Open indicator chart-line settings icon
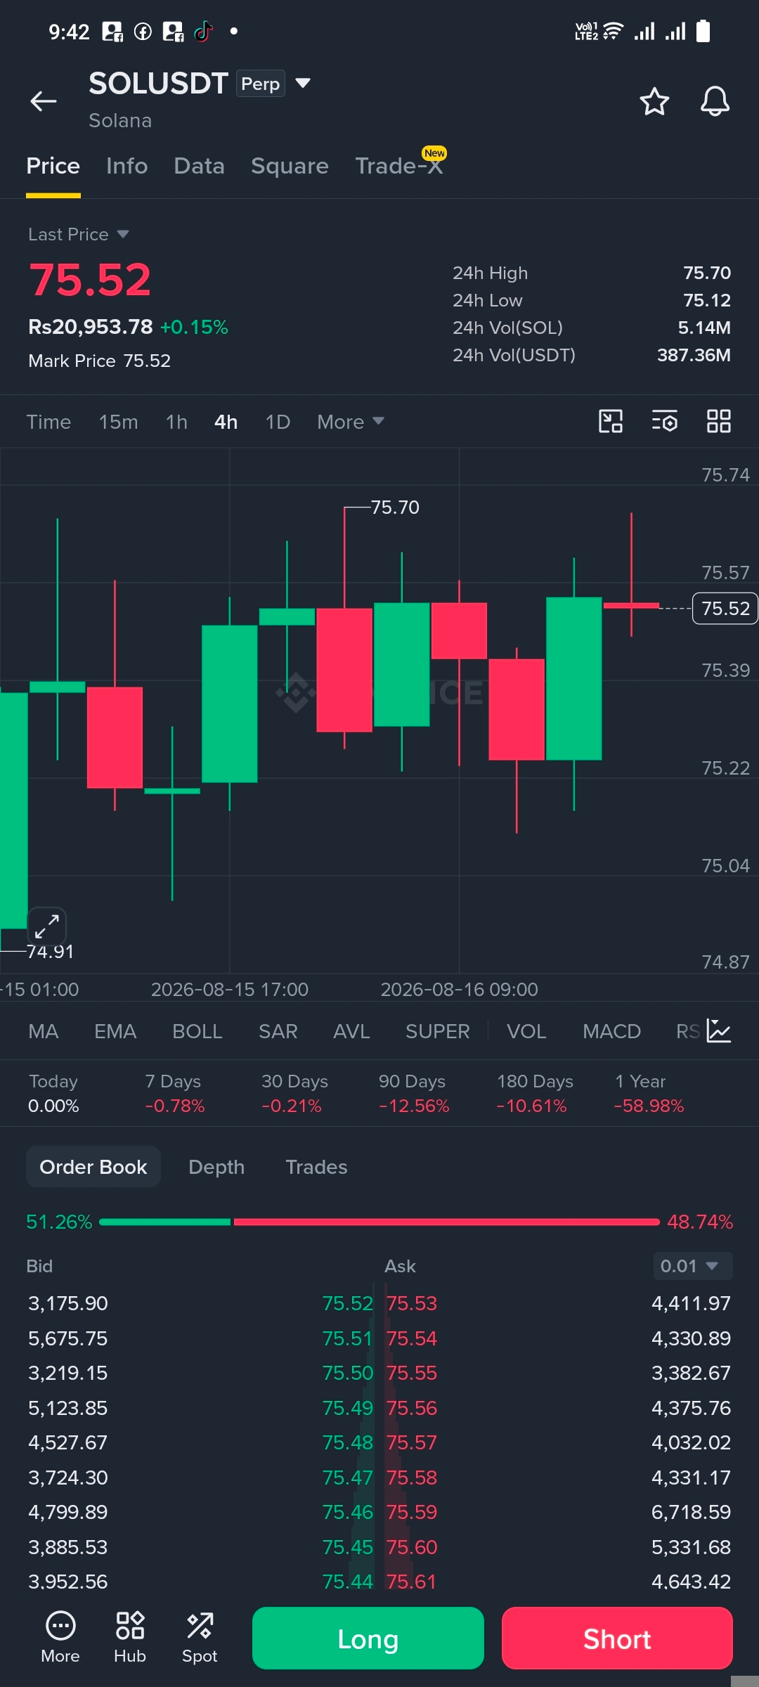This screenshot has width=759, height=1687. [719, 1031]
